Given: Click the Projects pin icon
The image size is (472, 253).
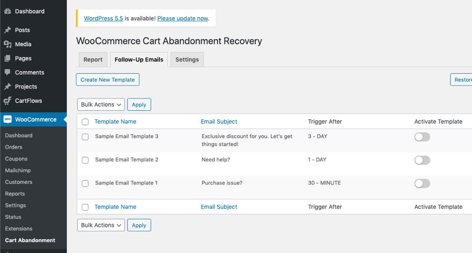Looking at the screenshot, I should (7, 87).
